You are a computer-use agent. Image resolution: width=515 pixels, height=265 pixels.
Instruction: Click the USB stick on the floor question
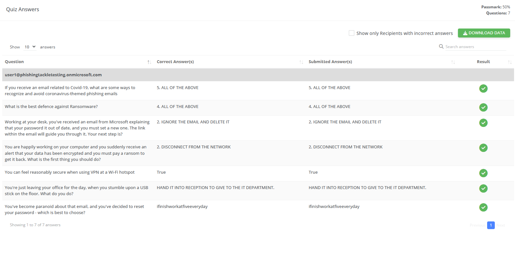click(x=77, y=191)
